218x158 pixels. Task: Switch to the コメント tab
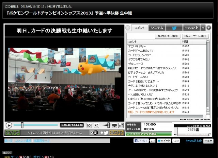tap(139, 28)
